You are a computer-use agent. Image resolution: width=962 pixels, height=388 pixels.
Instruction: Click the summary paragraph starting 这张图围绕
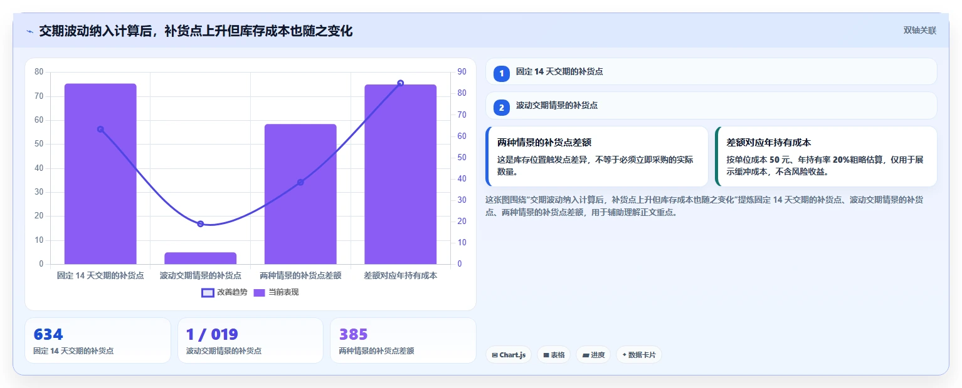pos(704,206)
